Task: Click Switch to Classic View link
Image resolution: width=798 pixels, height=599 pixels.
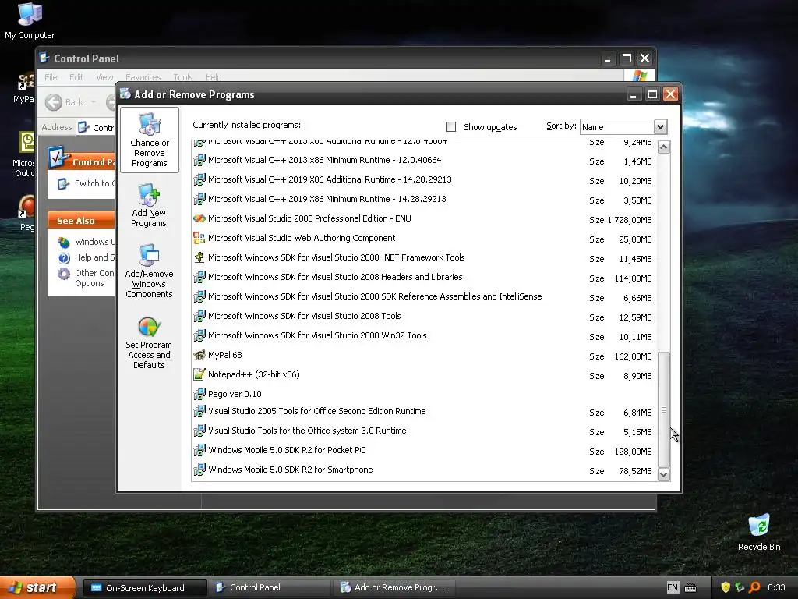Action: pyautogui.click(x=94, y=183)
